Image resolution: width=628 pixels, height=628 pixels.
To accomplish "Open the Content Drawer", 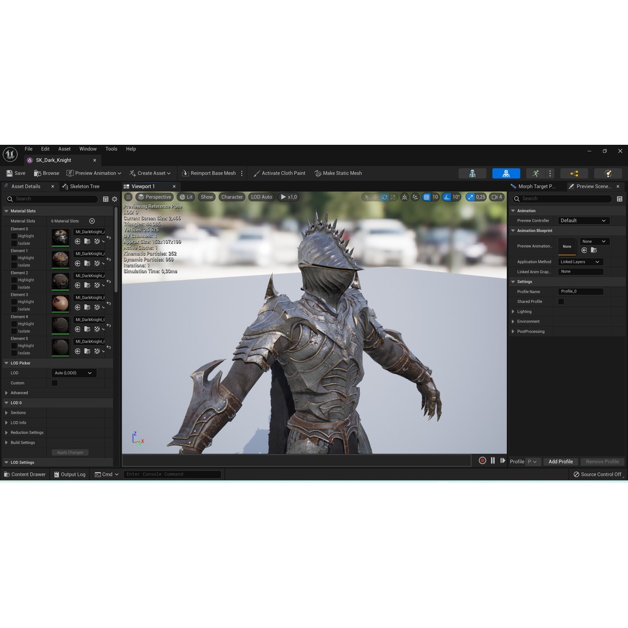I will [25, 474].
